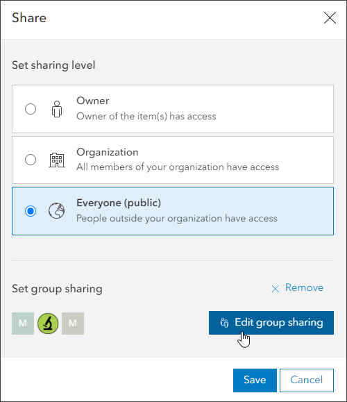This screenshot has height=402, width=347.
Task: Cancel the Share dialog
Action: pyautogui.click(x=307, y=380)
